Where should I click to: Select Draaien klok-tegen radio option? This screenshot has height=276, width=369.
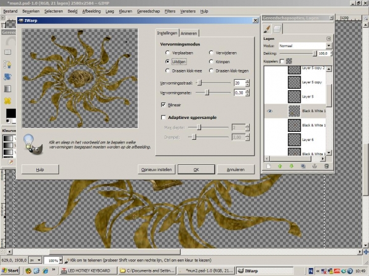tap(211, 71)
